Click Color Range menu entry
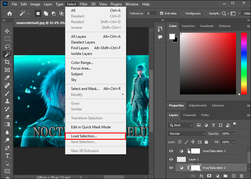 pos(82,63)
